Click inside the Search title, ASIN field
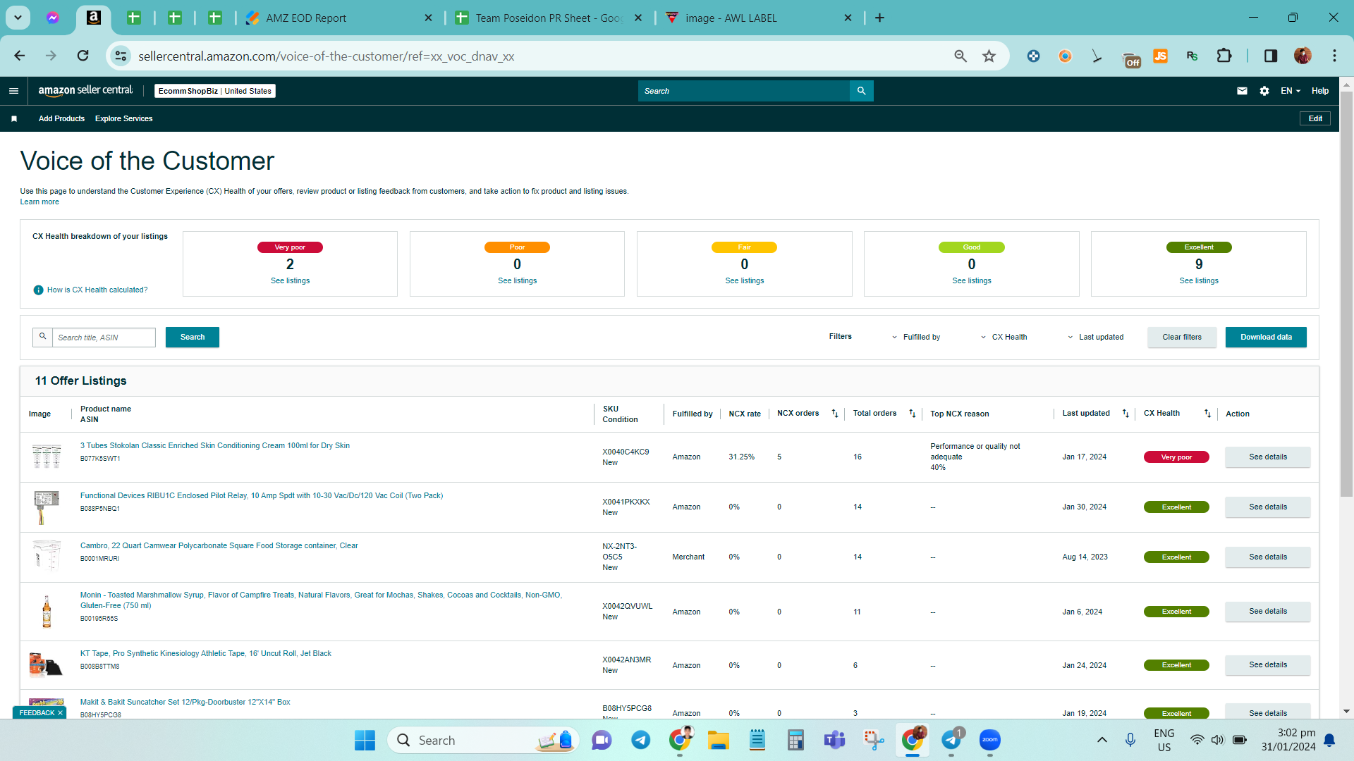 (104, 338)
